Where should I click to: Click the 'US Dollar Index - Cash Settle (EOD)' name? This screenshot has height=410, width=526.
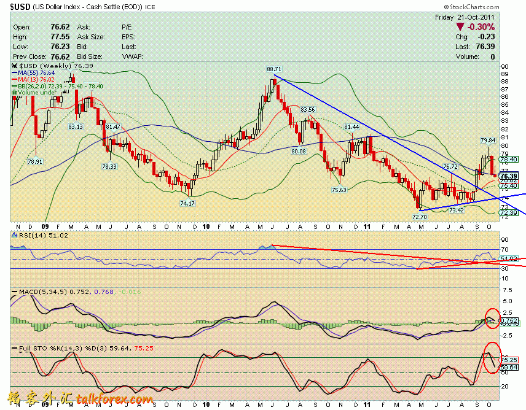[87, 7]
